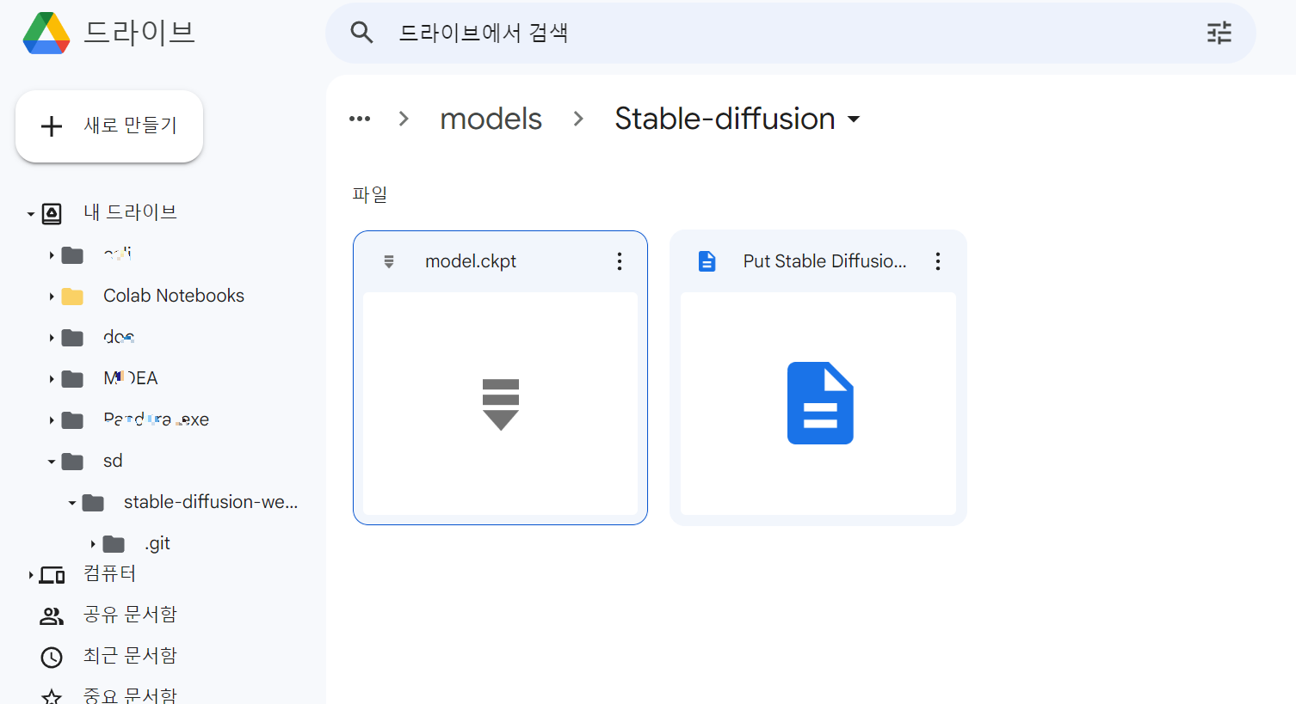Open the stable-diffusion-we... folder

[x=211, y=502]
